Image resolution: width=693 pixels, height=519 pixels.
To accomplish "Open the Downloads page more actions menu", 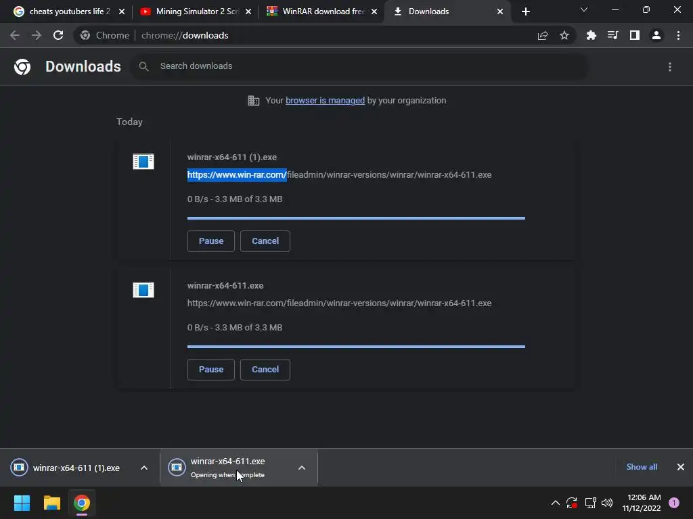I will 670,67.
